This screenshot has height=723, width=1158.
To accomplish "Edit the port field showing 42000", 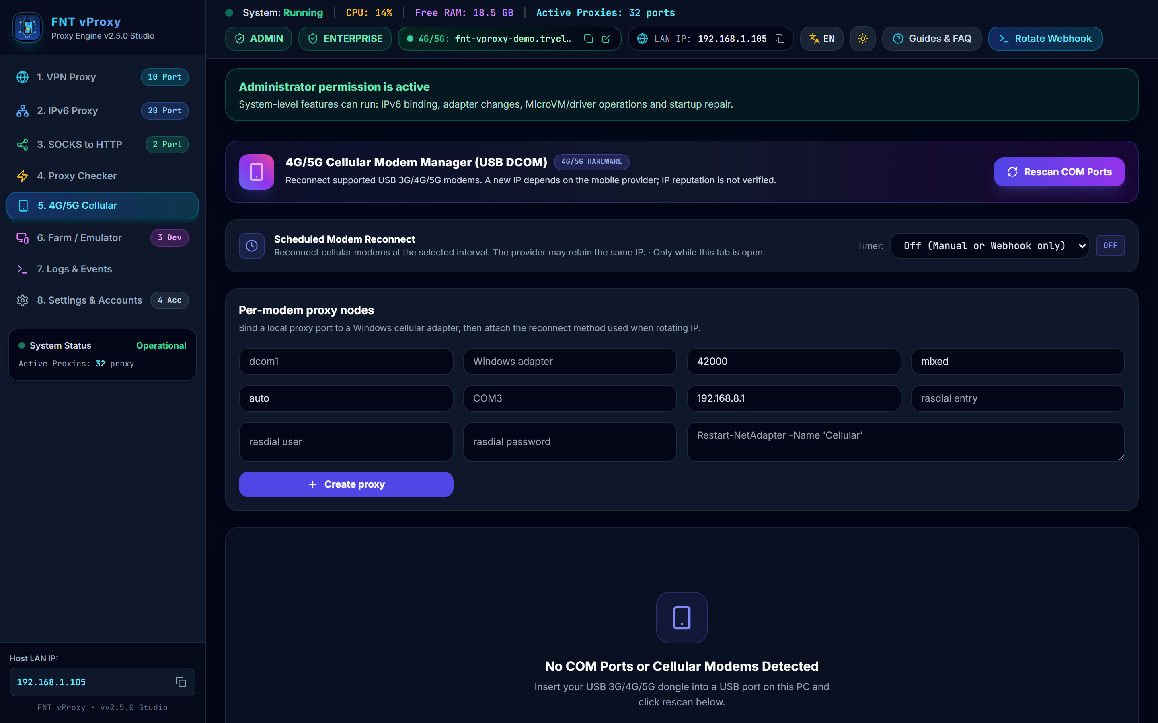I will (x=794, y=361).
